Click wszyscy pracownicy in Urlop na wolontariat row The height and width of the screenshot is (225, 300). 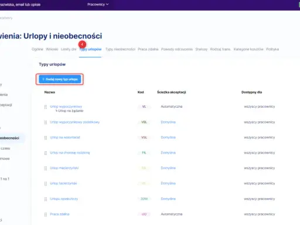(260, 137)
